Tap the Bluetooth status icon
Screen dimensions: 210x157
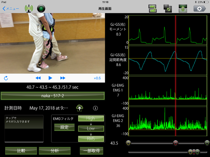(196, 2)
